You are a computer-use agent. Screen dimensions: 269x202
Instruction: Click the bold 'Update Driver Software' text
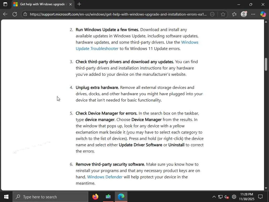click(x=141, y=145)
